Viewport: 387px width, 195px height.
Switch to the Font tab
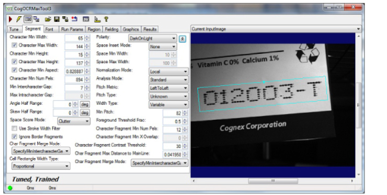(x=49, y=29)
